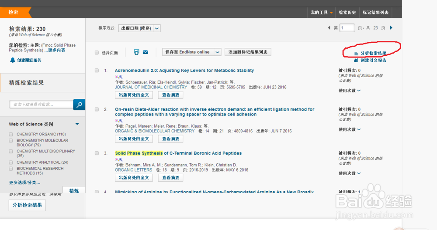Click Analyze Results button in left sidebar

coord(27,205)
